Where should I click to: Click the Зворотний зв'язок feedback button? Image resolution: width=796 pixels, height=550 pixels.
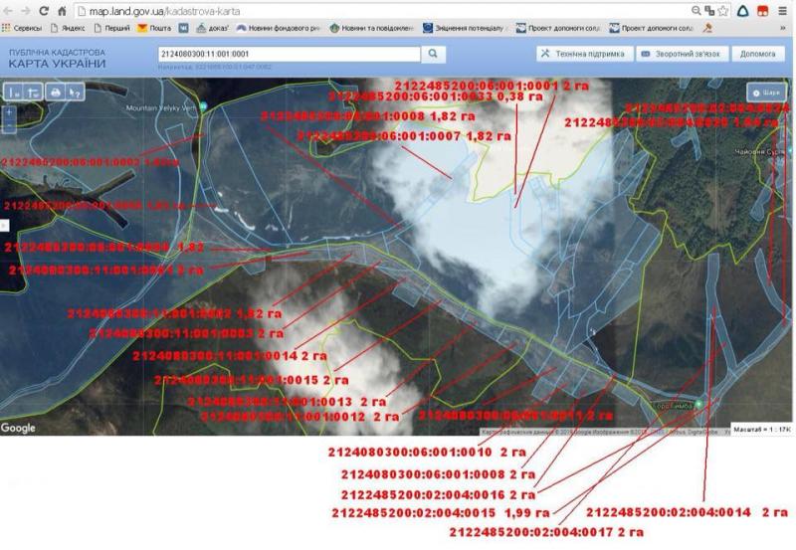[x=685, y=54]
